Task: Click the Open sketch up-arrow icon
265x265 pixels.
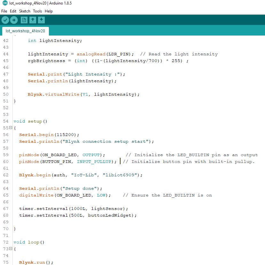Action: [33, 20]
